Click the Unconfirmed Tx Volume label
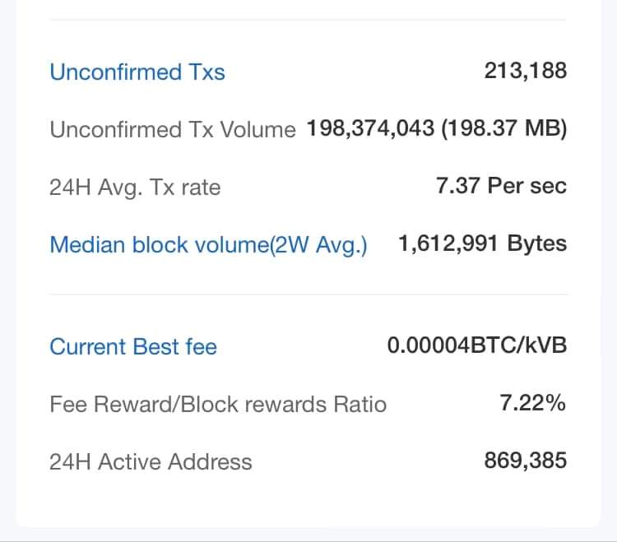617x542 pixels. pyautogui.click(x=173, y=129)
